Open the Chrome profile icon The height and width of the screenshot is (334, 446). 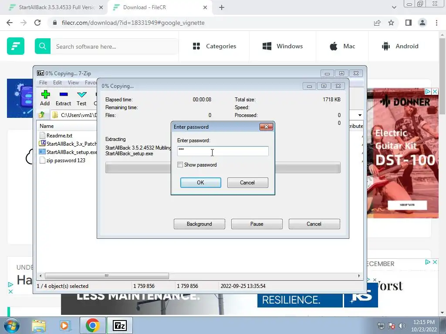click(422, 23)
